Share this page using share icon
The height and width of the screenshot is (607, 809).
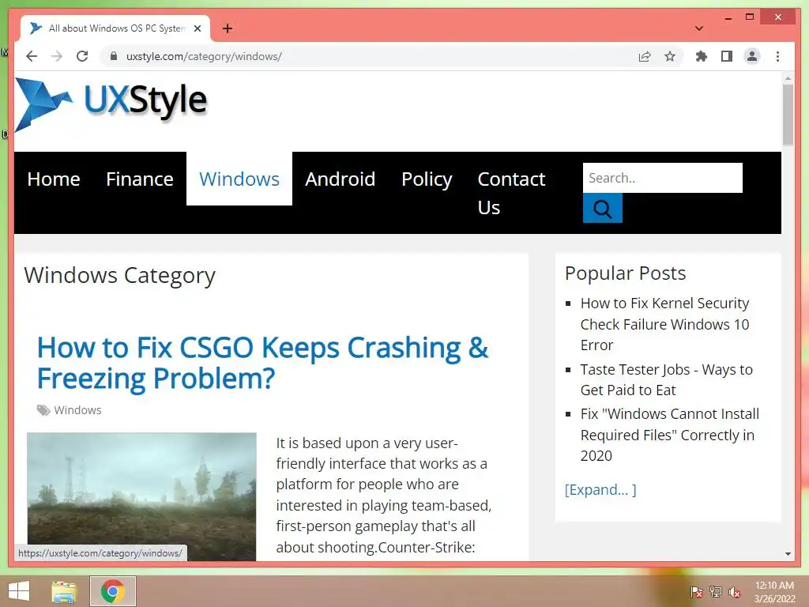pos(645,56)
